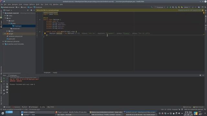
Task: Open the Refactor menu
Action: (x=32, y=4)
